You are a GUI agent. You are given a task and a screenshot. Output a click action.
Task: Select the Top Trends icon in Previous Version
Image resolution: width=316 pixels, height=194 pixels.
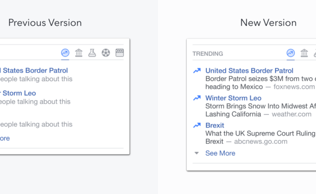click(x=65, y=53)
